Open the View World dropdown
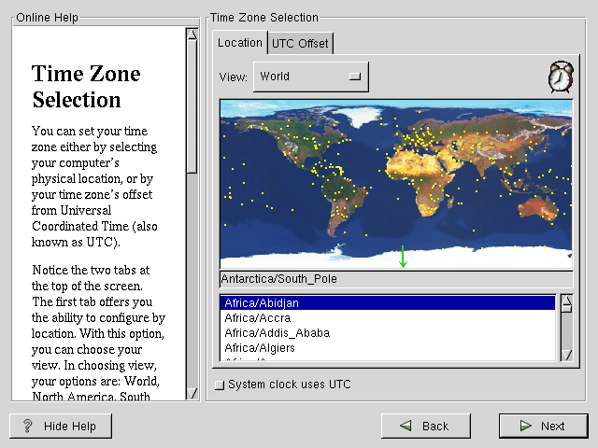This screenshot has width=598, height=448. [x=310, y=77]
